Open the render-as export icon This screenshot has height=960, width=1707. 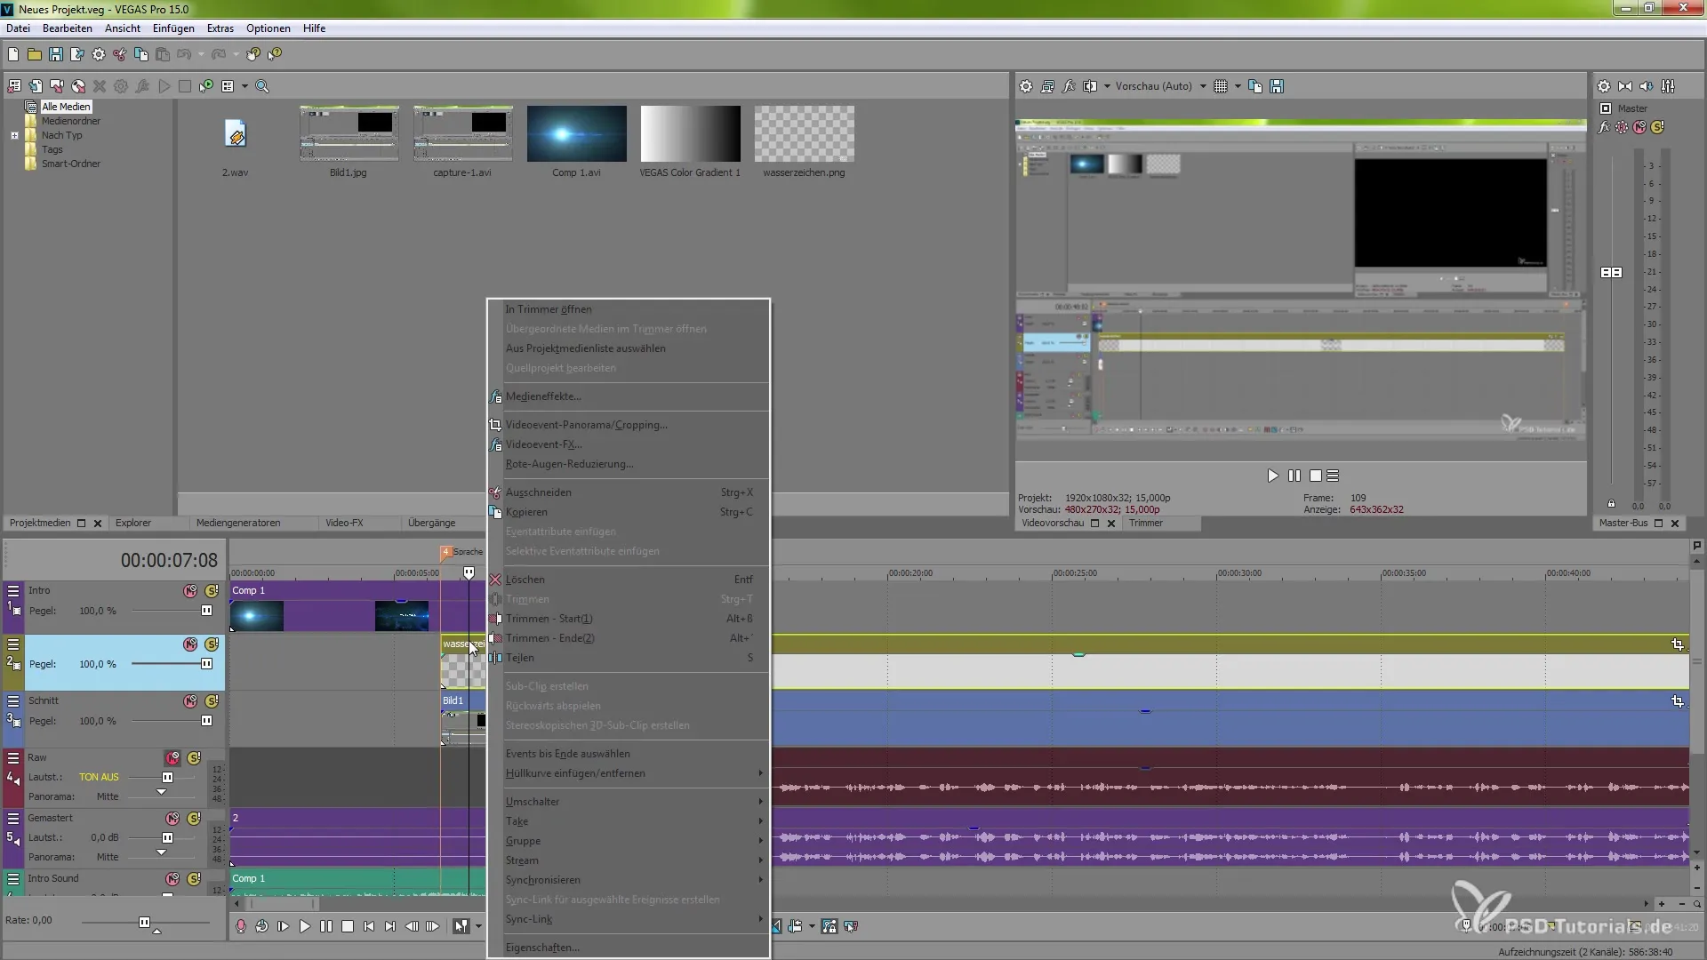(77, 54)
